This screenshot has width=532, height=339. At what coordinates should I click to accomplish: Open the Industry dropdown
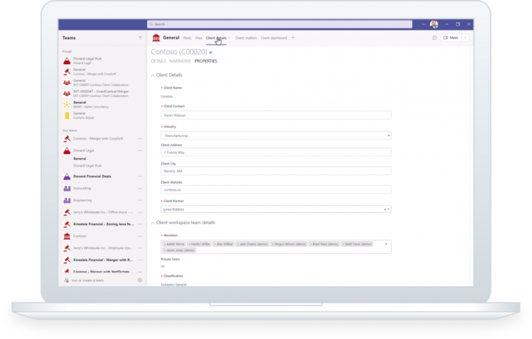pos(275,135)
